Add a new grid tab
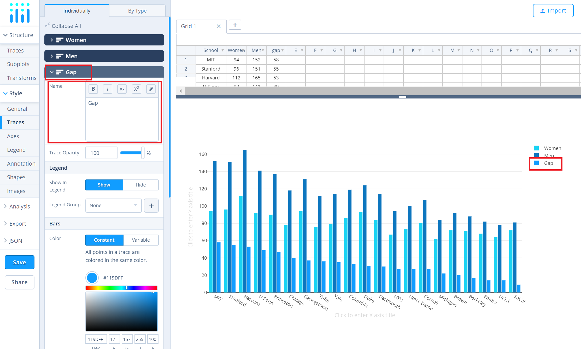This screenshot has height=349, width=581. coord(235,25)
